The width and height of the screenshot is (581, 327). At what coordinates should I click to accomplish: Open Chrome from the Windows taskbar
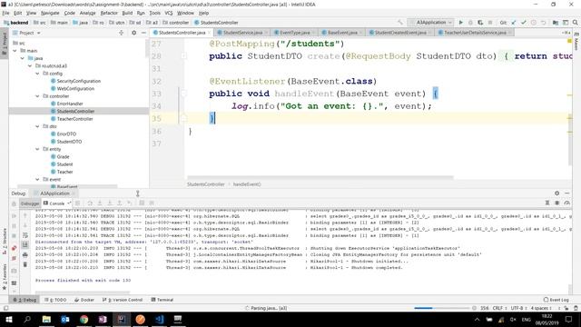coord(84,319)
